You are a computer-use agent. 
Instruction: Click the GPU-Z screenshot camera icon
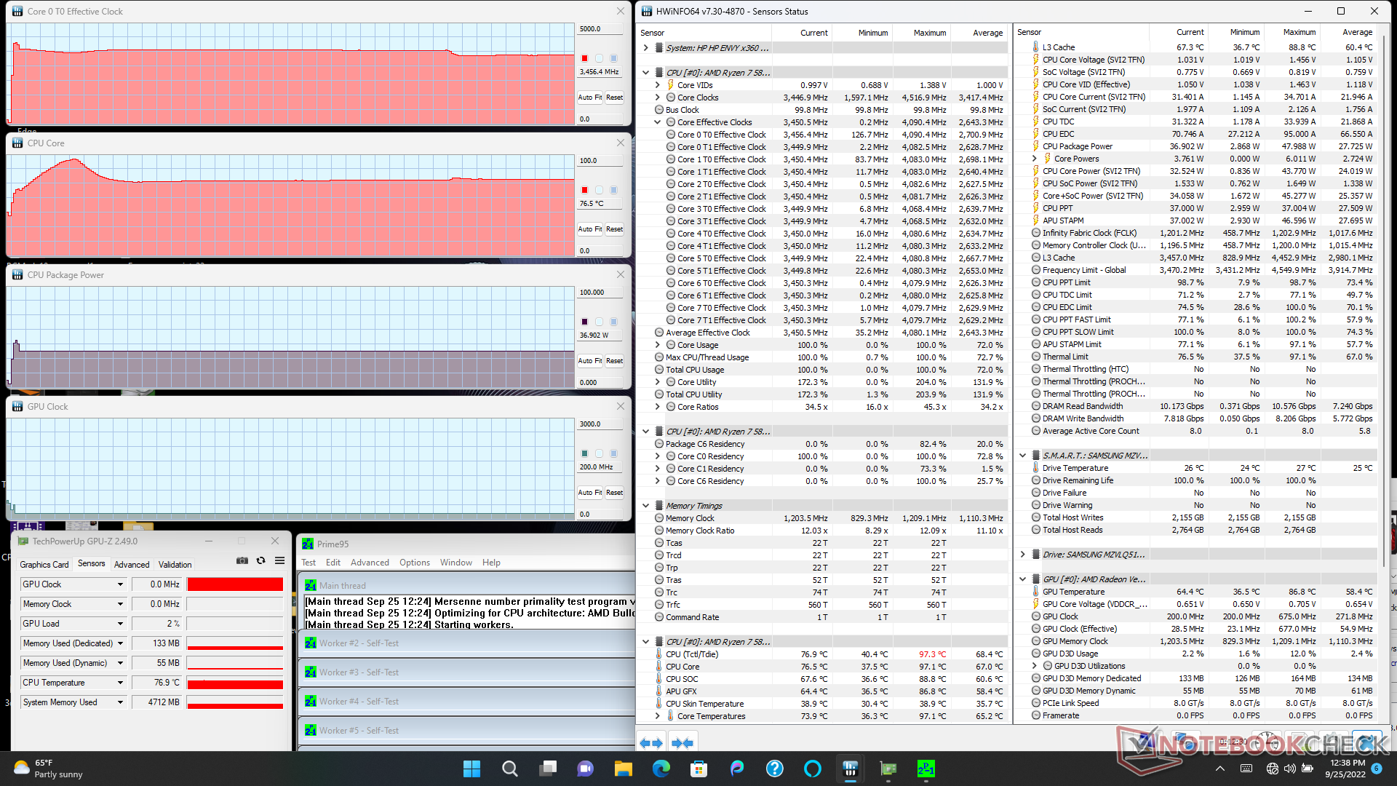(242, 560)
